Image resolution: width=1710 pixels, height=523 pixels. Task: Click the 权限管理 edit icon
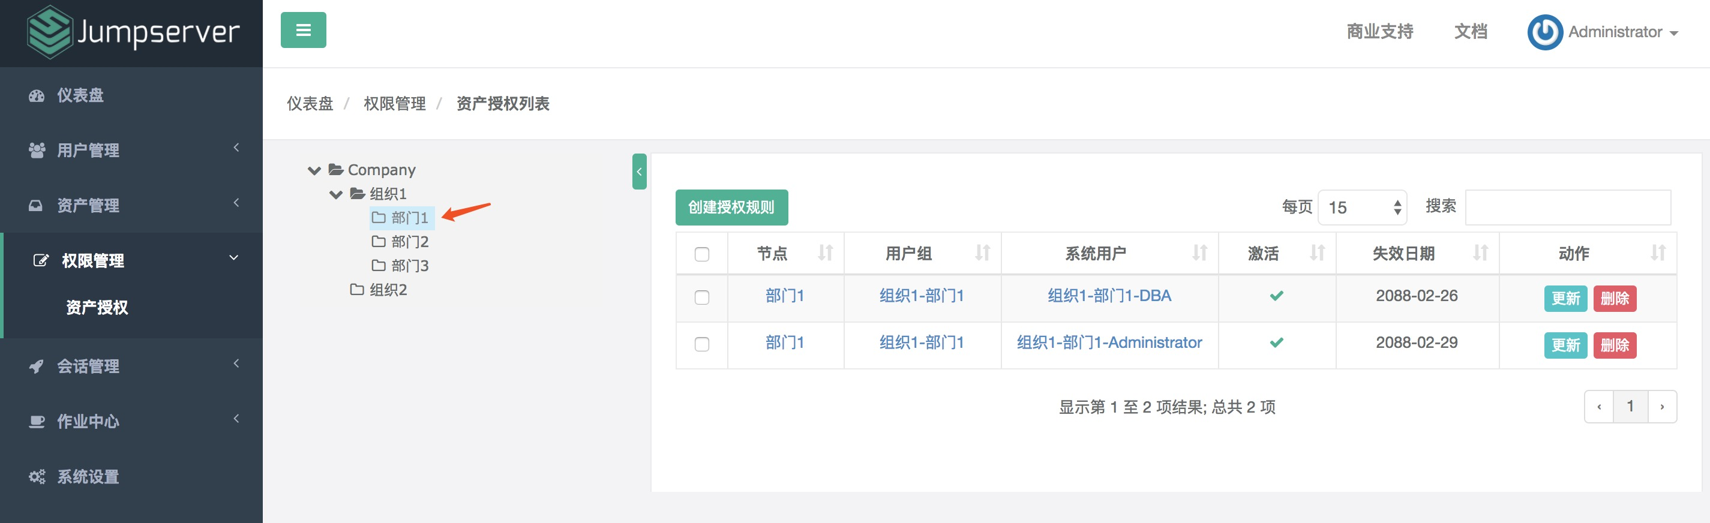[x=40, y=261]
